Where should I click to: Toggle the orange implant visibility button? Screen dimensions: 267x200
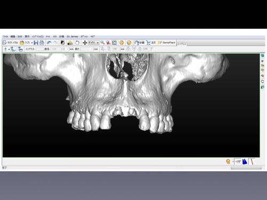click(x=228, y=162)
